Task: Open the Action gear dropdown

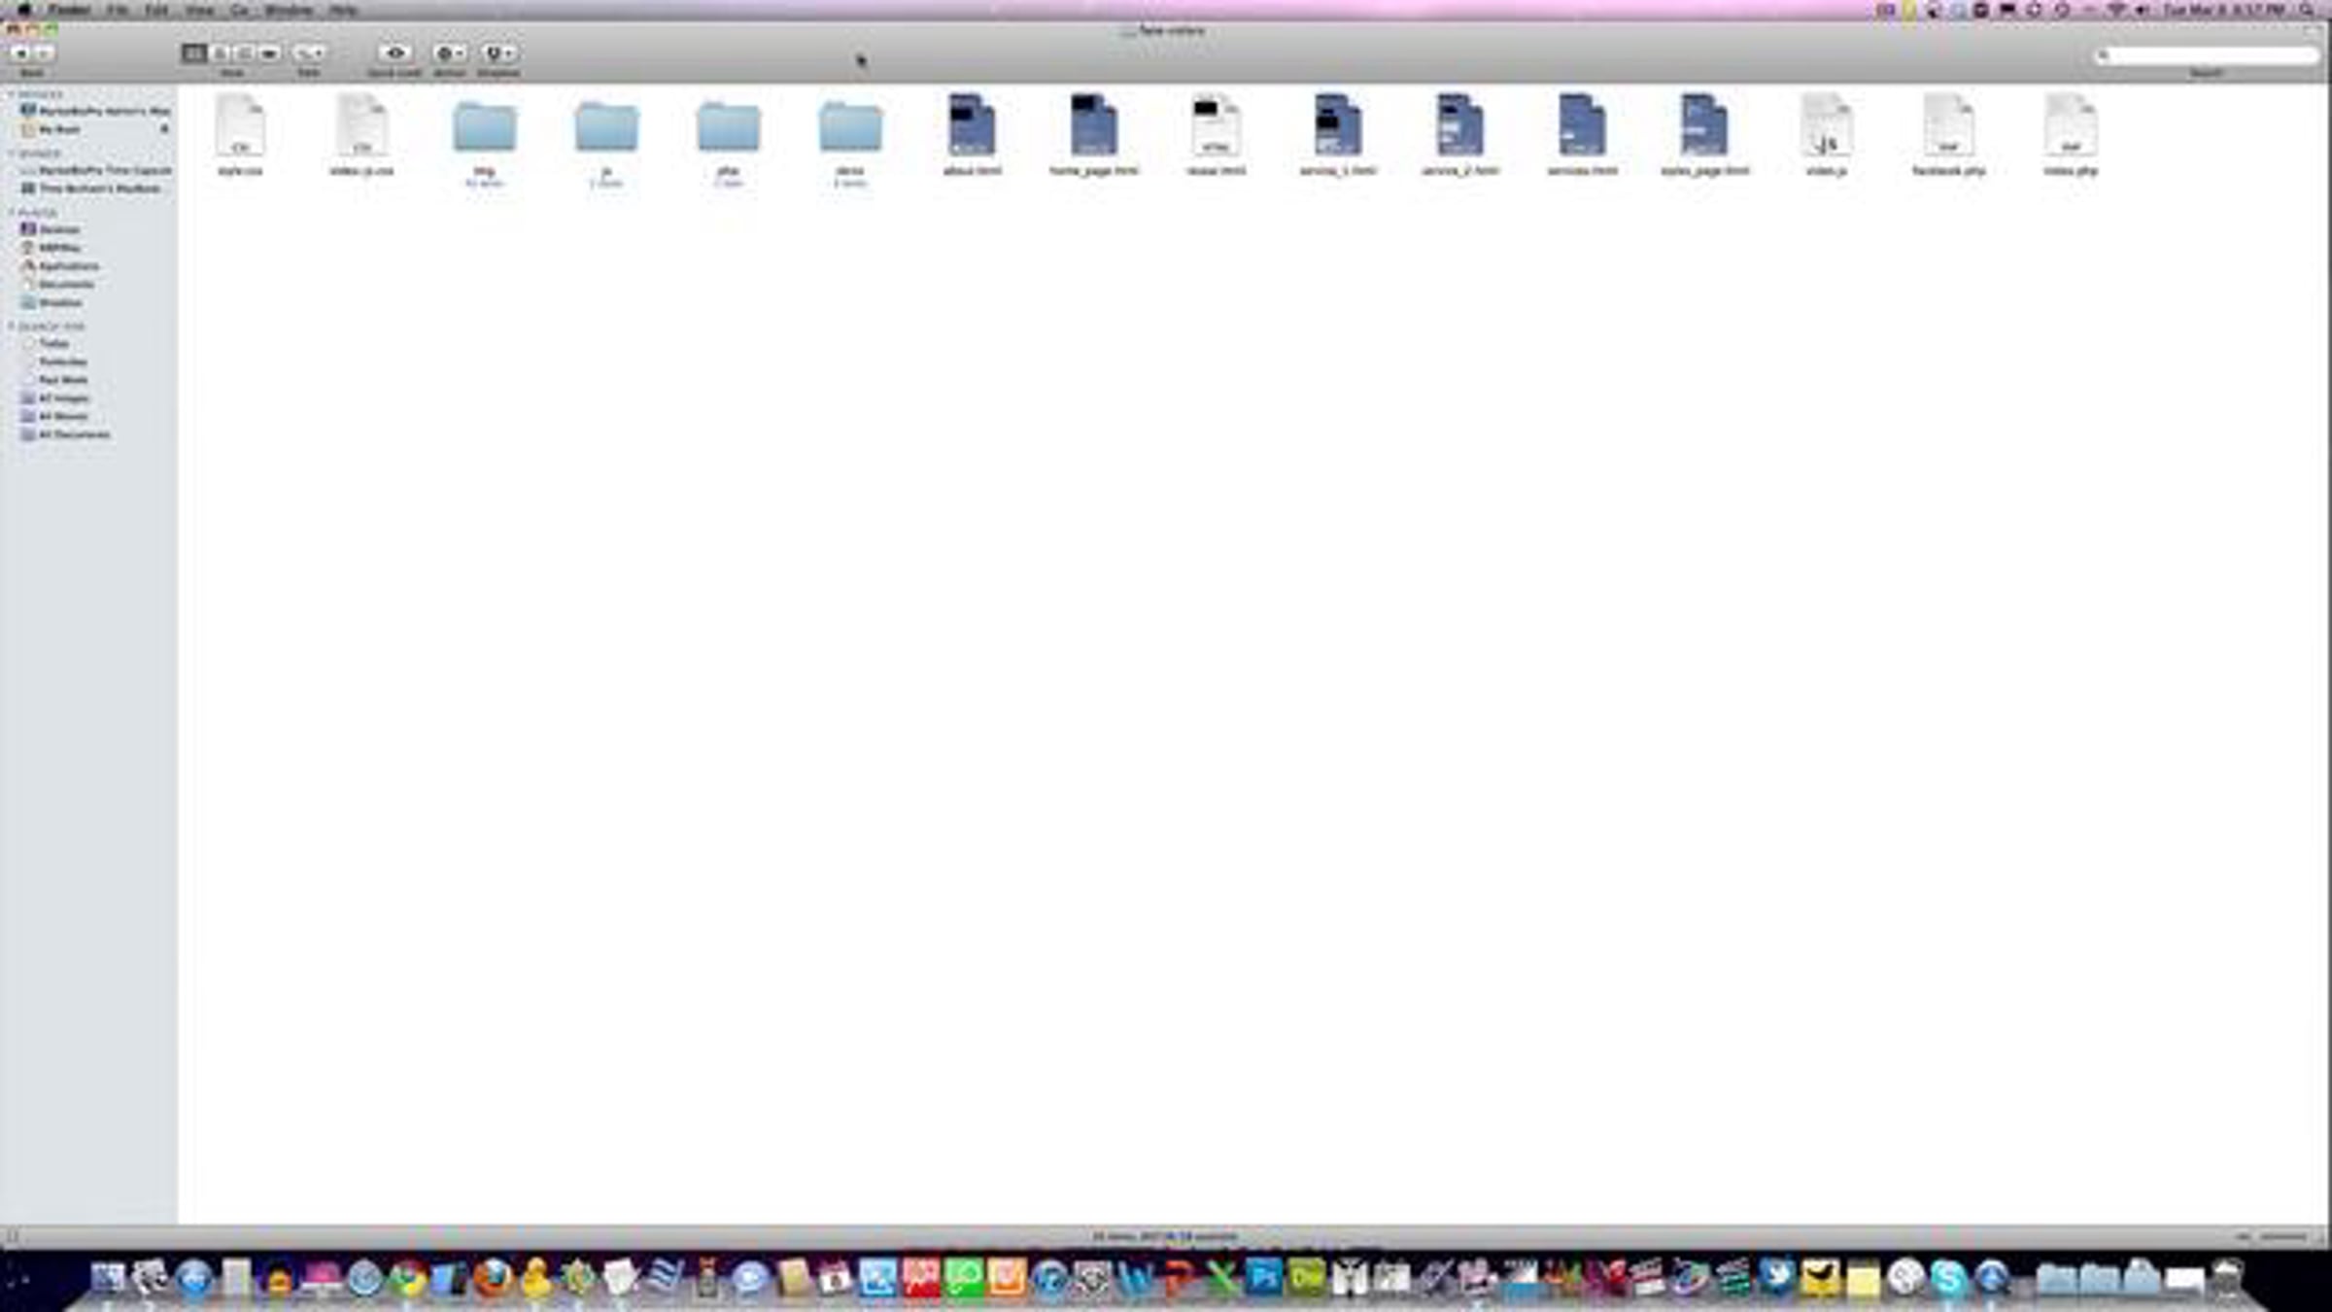Action: (448, 52)
